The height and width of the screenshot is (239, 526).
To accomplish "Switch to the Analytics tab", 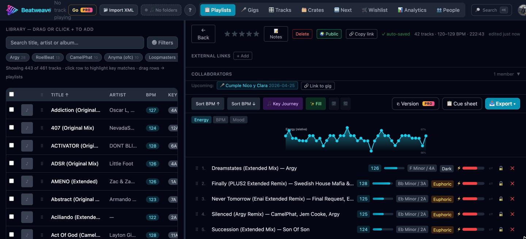I will (412, 10).
